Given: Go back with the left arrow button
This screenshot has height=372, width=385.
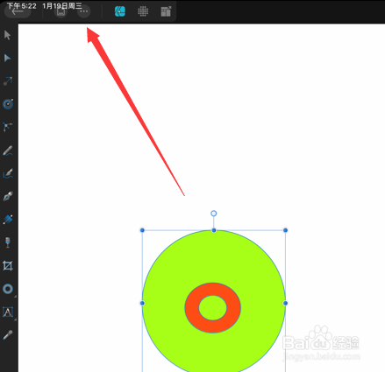Looking at the screenshot, I should click(18, 11).
